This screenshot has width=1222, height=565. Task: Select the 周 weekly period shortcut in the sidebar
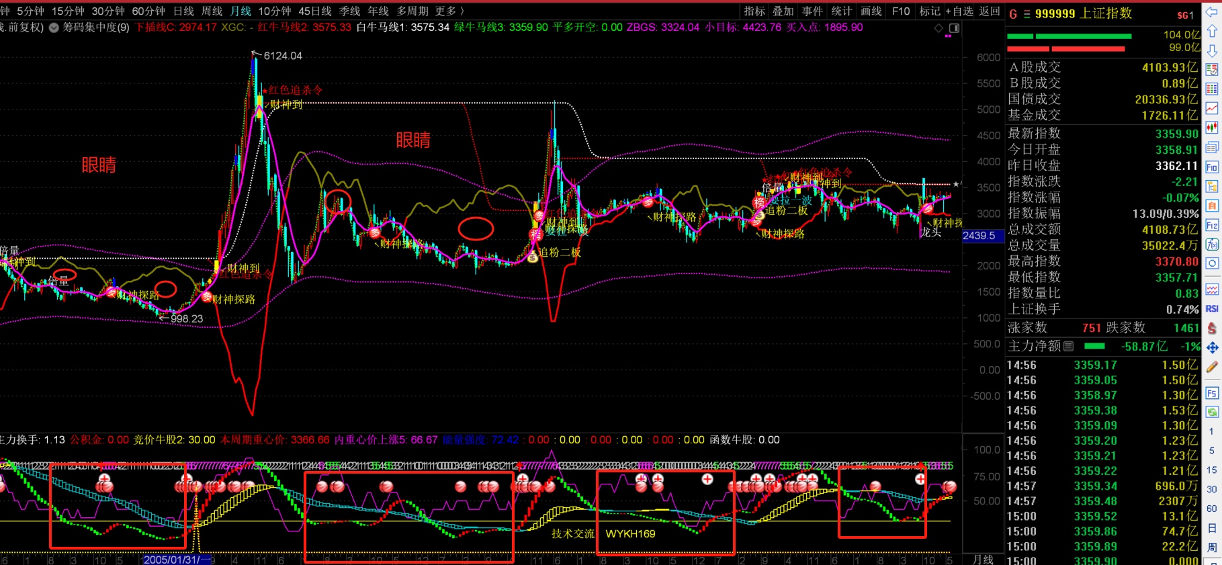[x=1211, y=548]
